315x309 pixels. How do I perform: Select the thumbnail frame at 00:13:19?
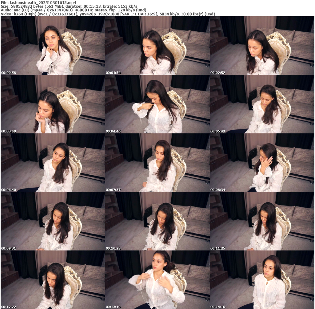157,280
